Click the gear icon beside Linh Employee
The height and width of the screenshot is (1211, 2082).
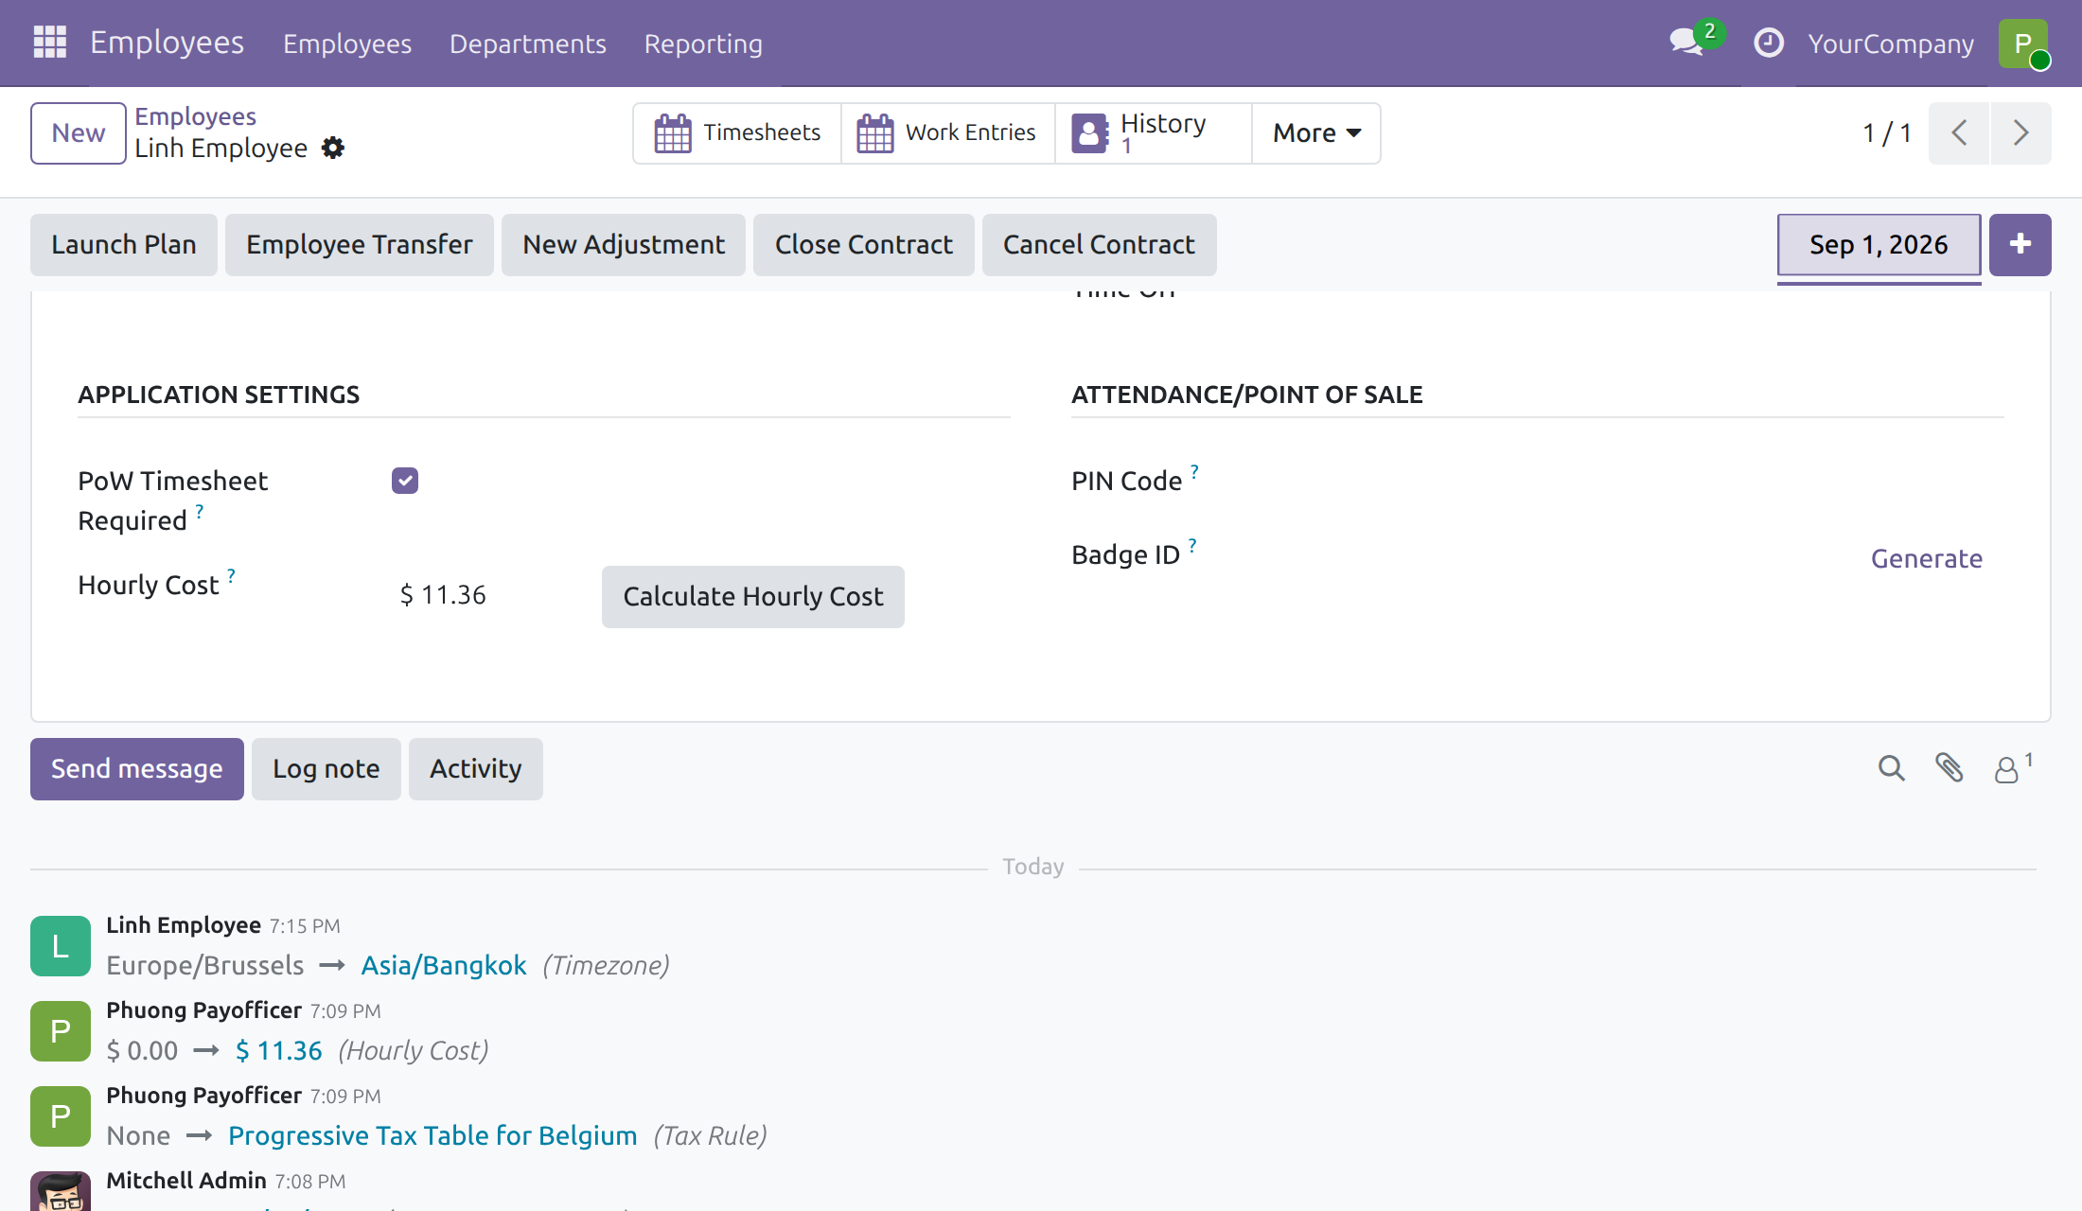pos(332,149)
